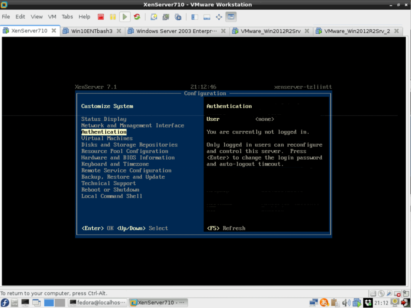Open the Snapshot Manager icon
The image size is (411, 308).
[x=178, y=17]
